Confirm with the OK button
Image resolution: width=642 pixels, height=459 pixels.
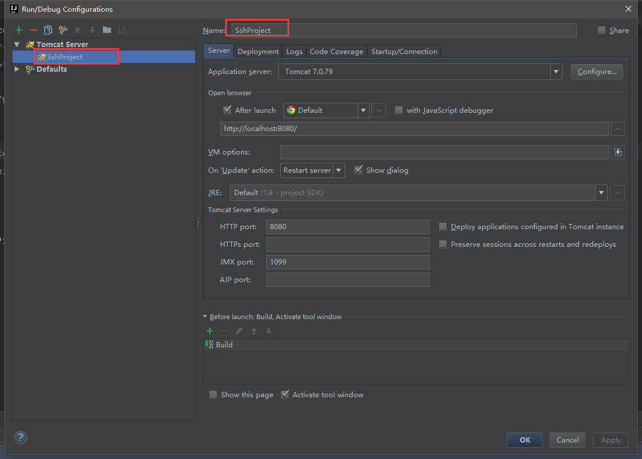point(525,440)
